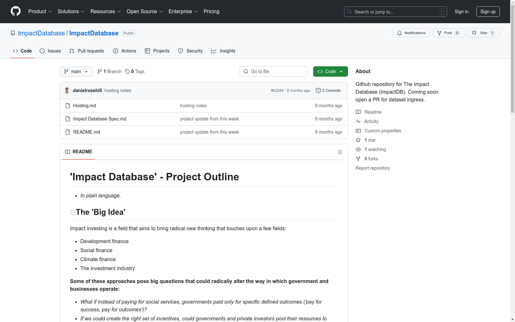
Task: Expand the Product menu
Action: [x=40, y=11]
